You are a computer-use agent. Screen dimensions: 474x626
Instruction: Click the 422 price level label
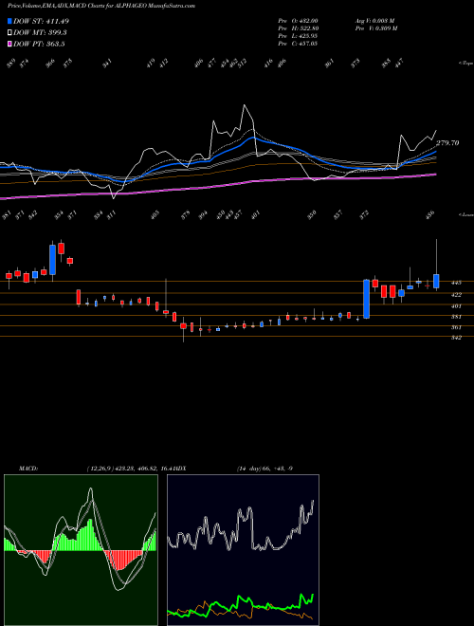click(x=456, y=295)
